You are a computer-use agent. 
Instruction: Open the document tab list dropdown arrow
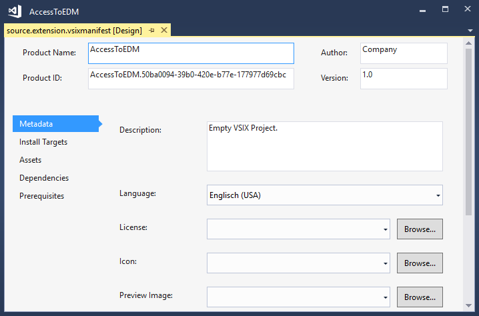[x=470, y=31]
